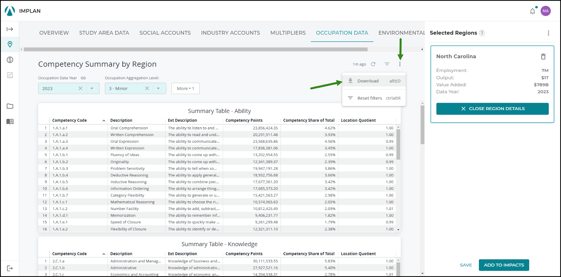Viewport: 561px width, 277px height.
Task: Select the Mathematical Reasoning cell
Action: point(133,202)
